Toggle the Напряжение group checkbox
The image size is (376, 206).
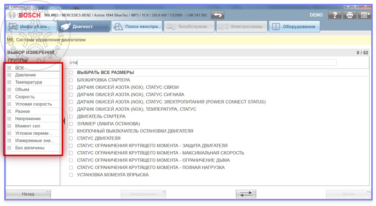coord(9,119)
